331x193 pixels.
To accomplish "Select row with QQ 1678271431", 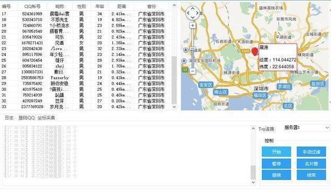I will tap(84, 43).
